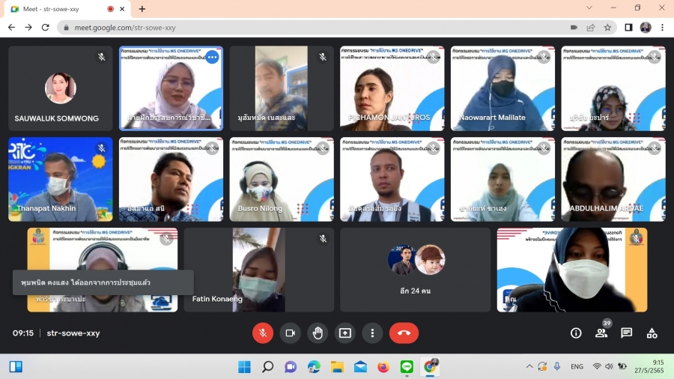Image resolution: width=674 pixels, height=379 pixels.
Task: Unmute the microphone in the call bar
Action: click(x=263, y=333)
